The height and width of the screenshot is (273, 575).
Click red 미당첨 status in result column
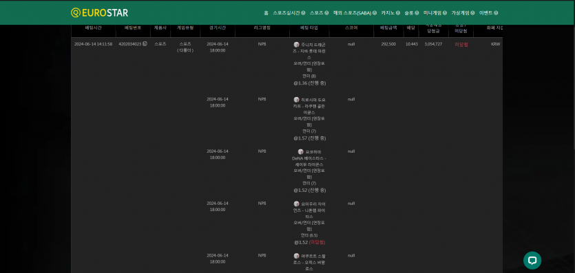(x=461, y=44)
